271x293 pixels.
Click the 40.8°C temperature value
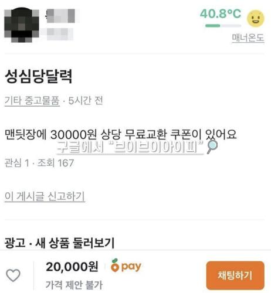pos(221,14)
